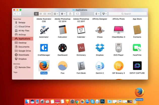Click the Firefox app icon in Applications
This screenshot has width=159, height=105.
pyautogui.click(x=44, y=66)
